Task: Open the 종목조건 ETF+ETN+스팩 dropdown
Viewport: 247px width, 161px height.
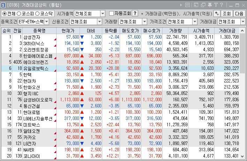Action: pos(47,22)
